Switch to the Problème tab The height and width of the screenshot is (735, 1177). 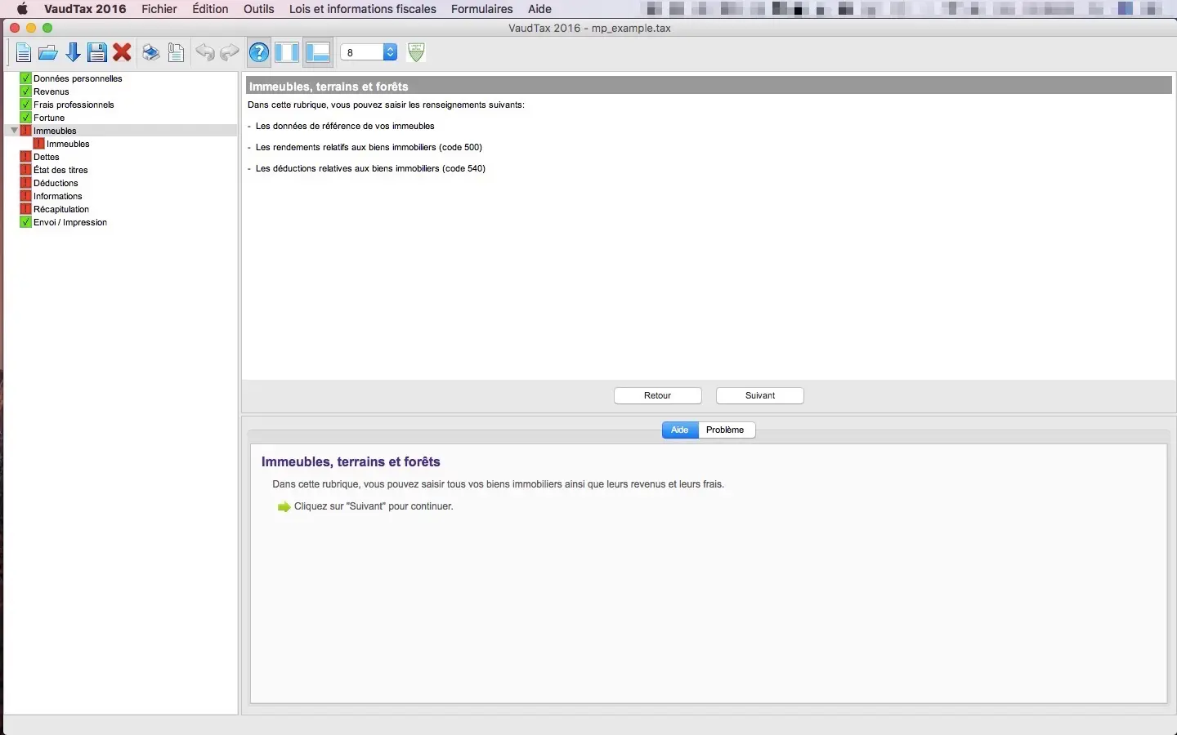tap(726, 430)
